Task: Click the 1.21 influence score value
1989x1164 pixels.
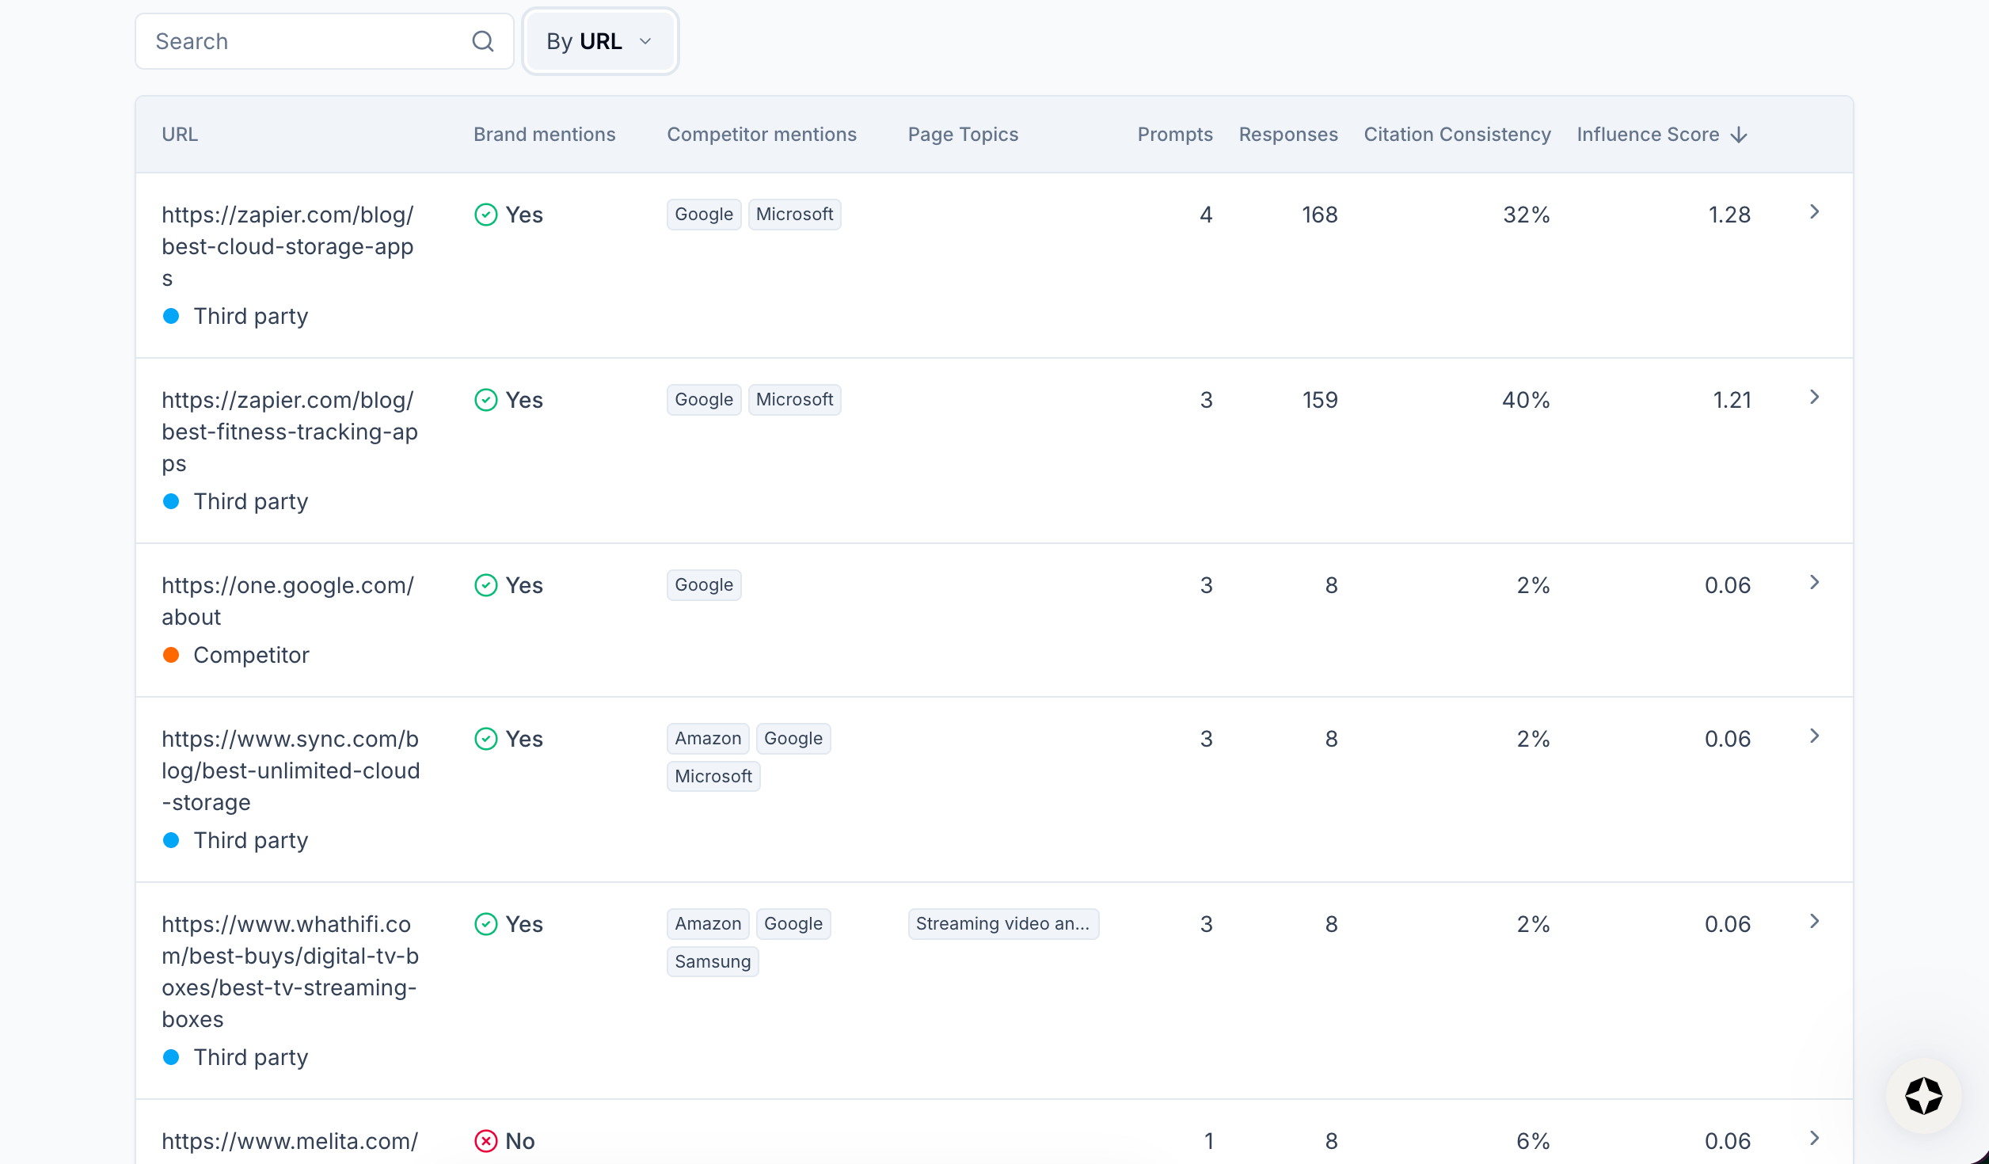Action: 1732,400
